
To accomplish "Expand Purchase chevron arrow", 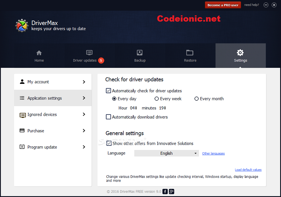I will 84,131.
